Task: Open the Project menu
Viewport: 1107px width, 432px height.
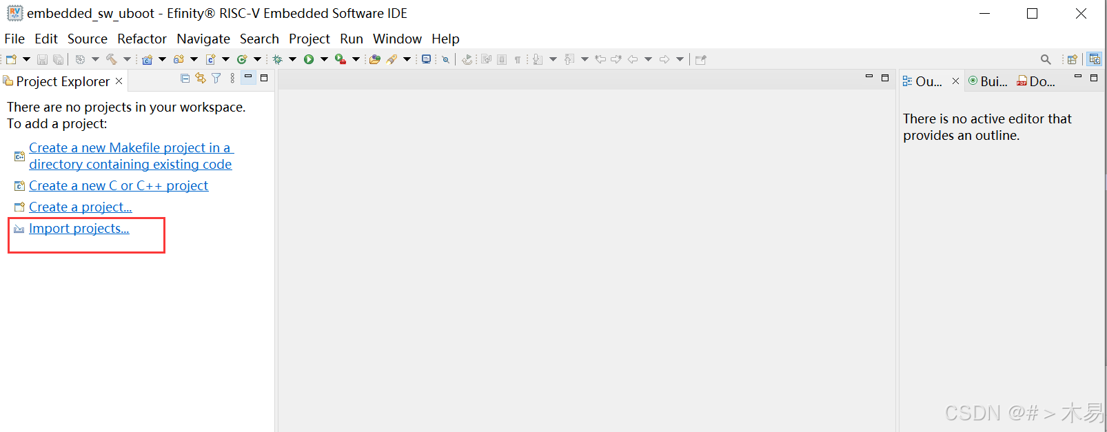Action: point(309,39)
